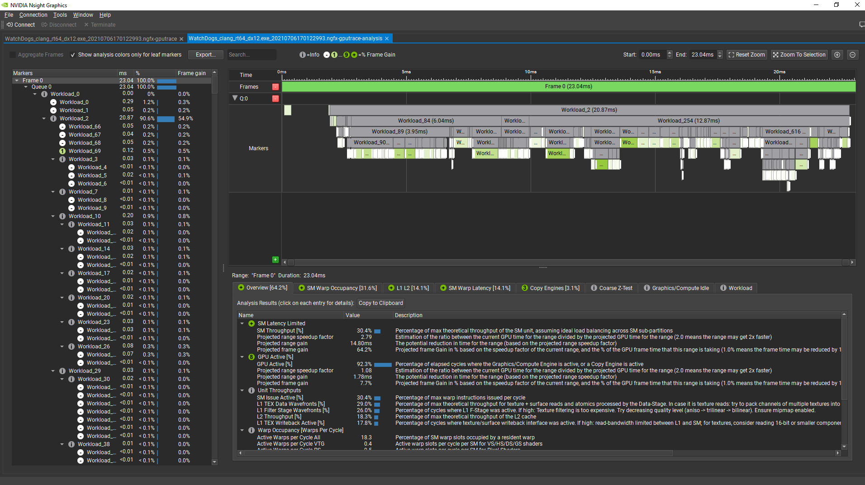Switch to L1 L2 tab
865x485 pixels.
coord(409,288)
